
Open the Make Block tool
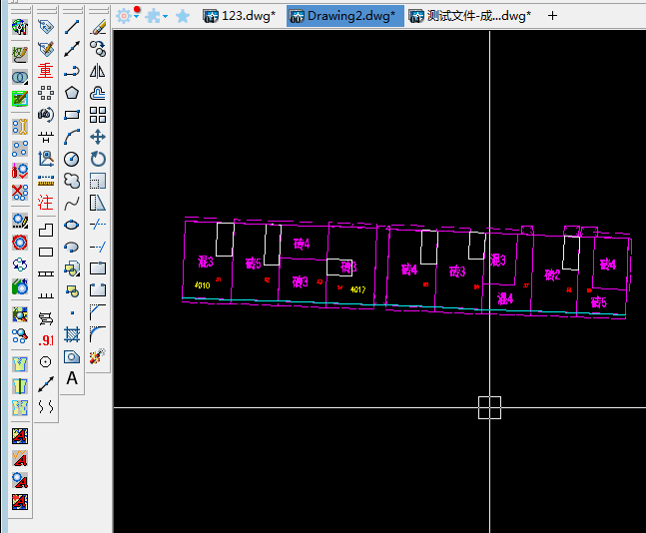(x=72, y=291)
